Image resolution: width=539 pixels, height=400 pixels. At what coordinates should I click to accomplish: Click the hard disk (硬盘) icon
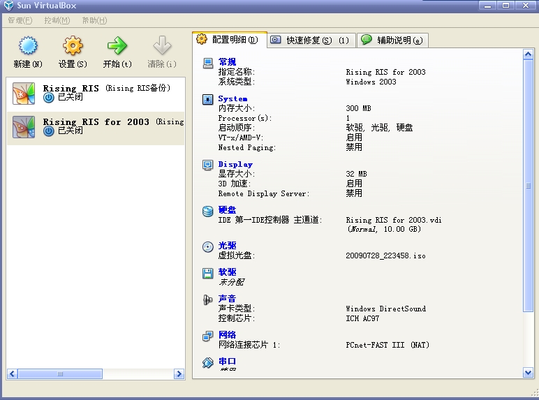click(x=207, y=211)
